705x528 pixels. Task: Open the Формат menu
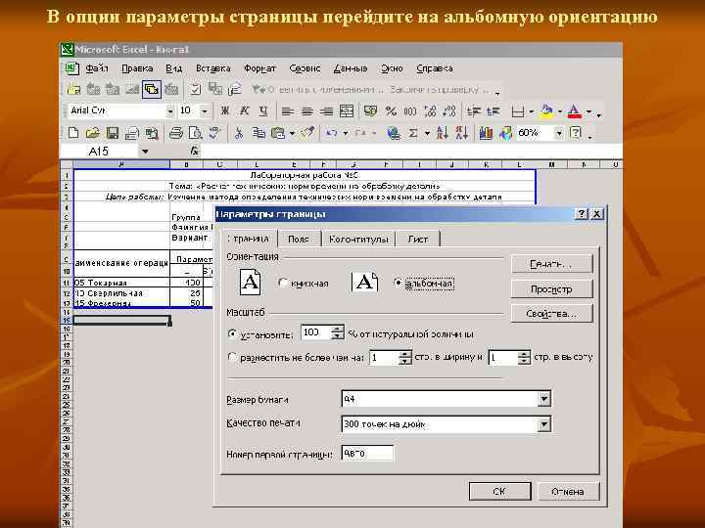[x=259, y=68]
